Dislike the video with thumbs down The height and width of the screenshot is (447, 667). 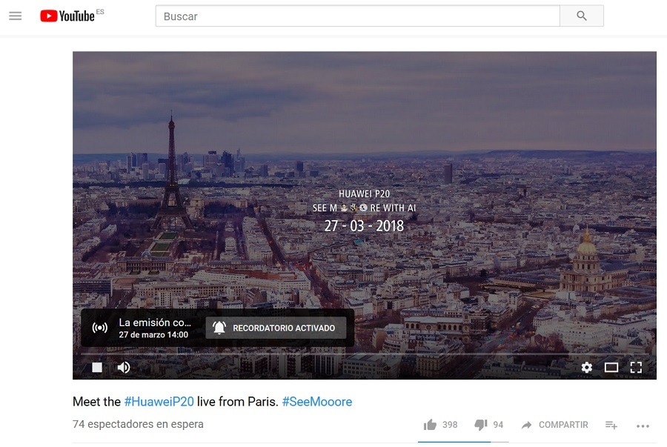click(481, 425)
